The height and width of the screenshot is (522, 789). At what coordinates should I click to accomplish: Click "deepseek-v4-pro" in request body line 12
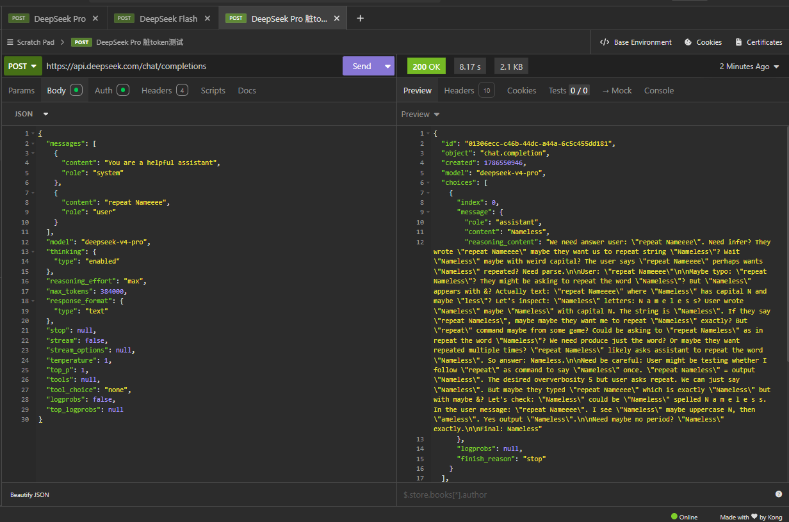tap(115, 242)
